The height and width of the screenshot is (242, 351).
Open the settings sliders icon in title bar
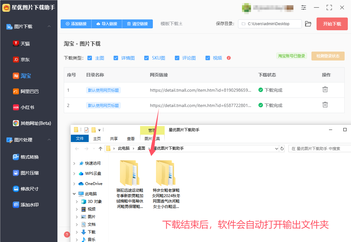point(303,8)
